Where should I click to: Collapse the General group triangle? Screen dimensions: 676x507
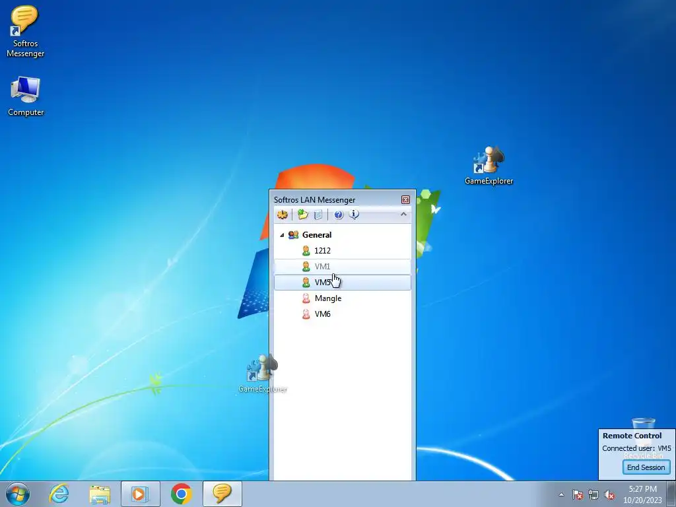[x=282, y=235]
